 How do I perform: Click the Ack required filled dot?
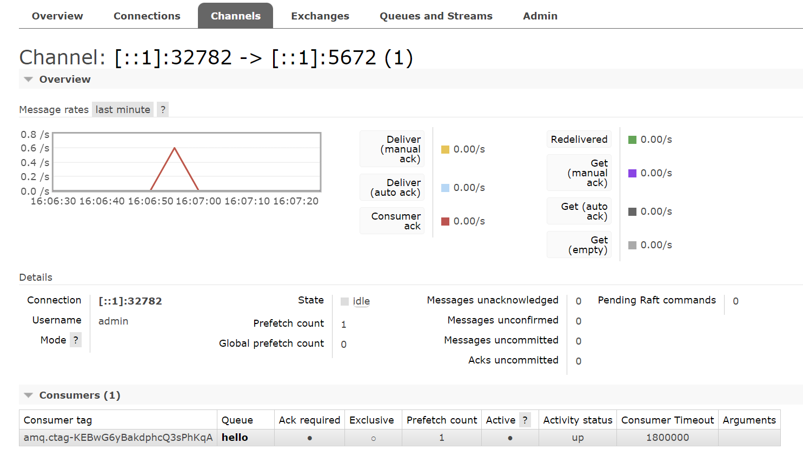point(310,438)
